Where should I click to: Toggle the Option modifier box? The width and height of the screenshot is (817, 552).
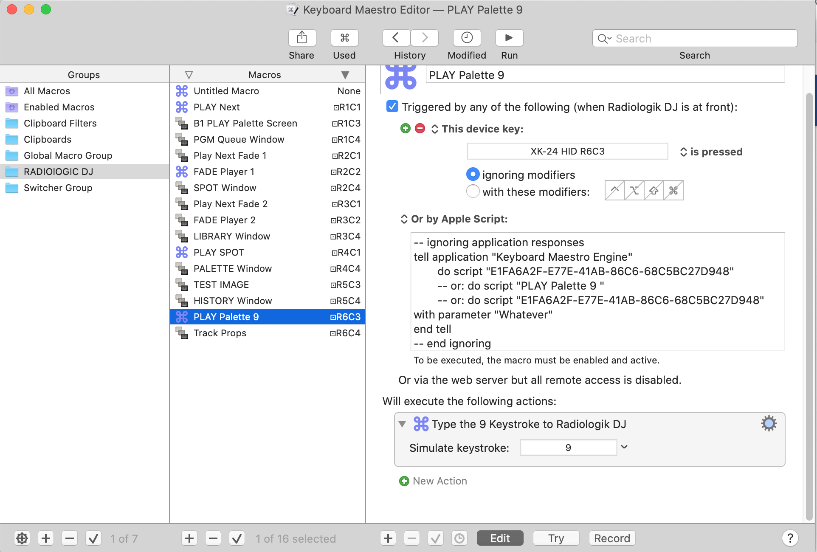[x=634, y=190]
